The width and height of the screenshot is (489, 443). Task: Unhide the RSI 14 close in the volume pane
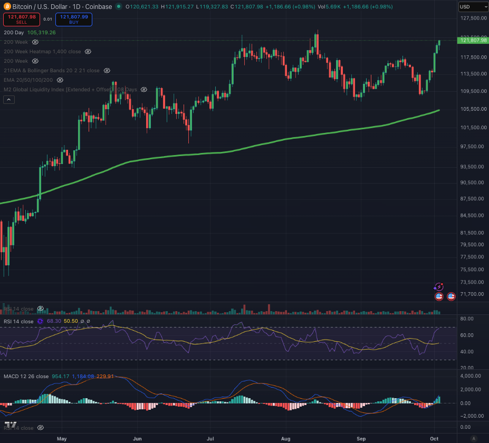[x=41, y=309]
